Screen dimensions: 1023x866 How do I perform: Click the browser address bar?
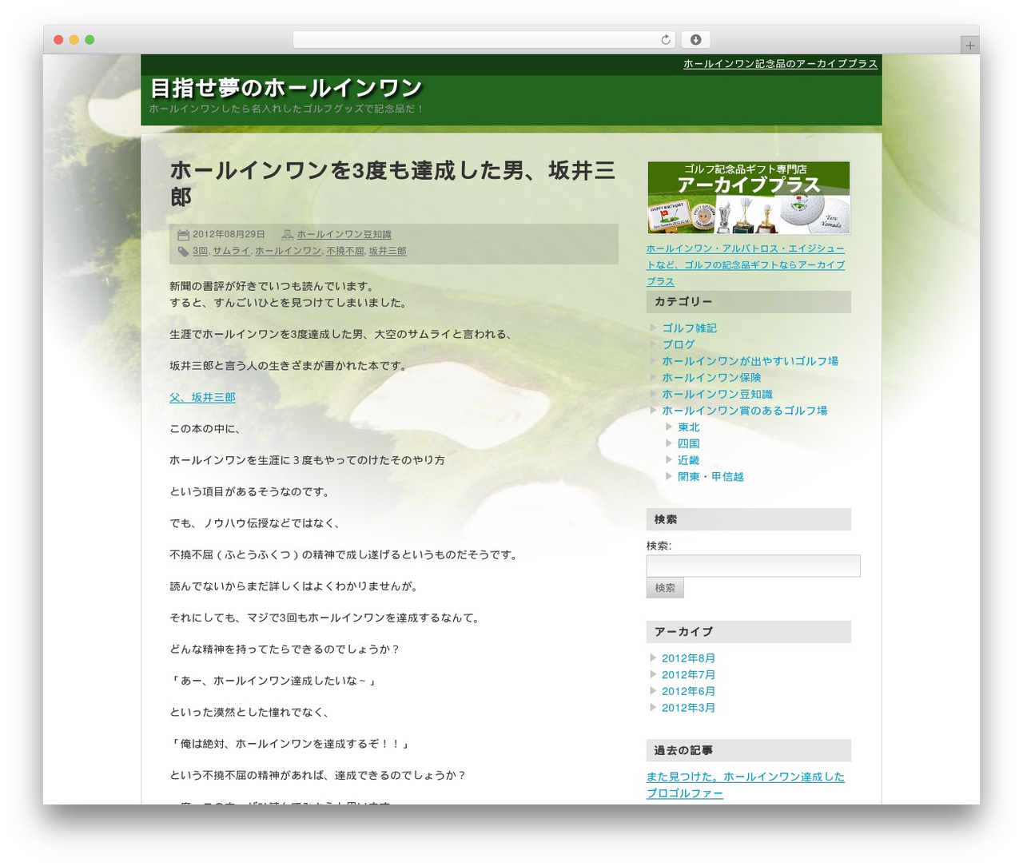(484, 40)
